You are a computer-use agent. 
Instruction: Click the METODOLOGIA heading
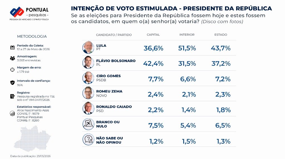click(x=32, y=36)
